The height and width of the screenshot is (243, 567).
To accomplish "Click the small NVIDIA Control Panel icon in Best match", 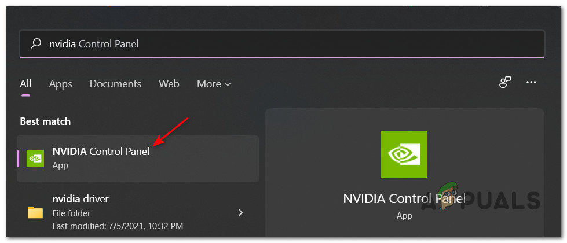I will point(35,158).
